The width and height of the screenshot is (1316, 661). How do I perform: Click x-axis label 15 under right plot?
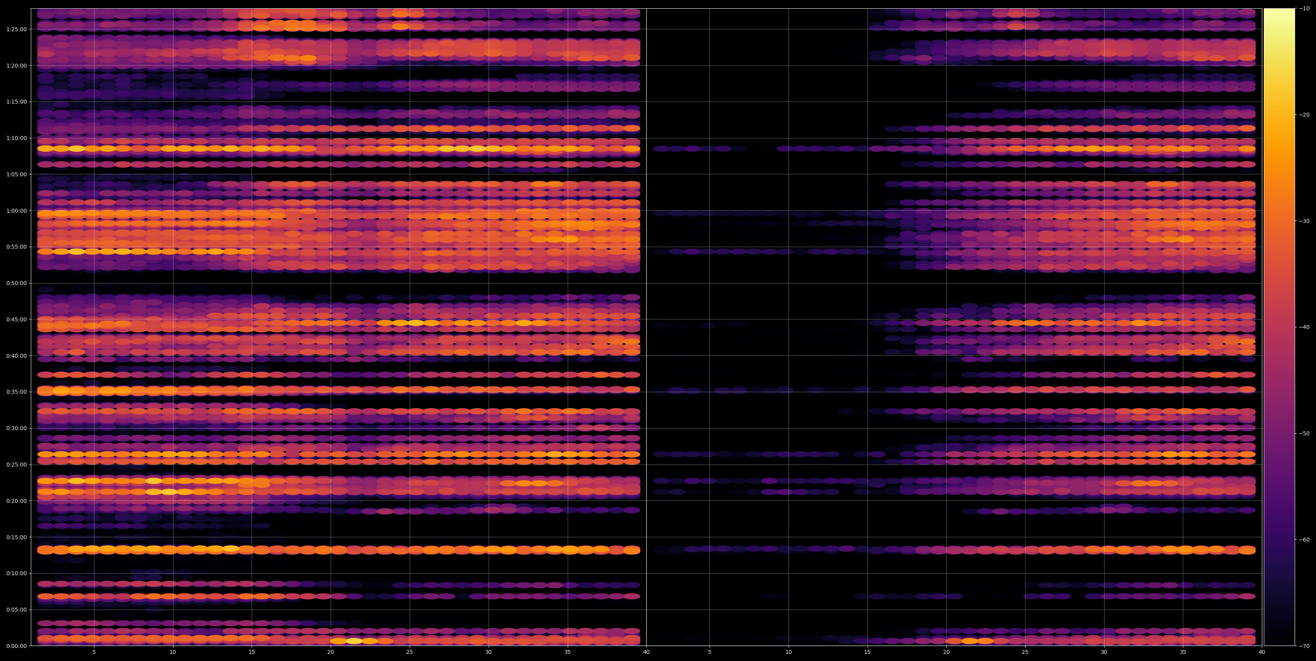tap(868, 652)
